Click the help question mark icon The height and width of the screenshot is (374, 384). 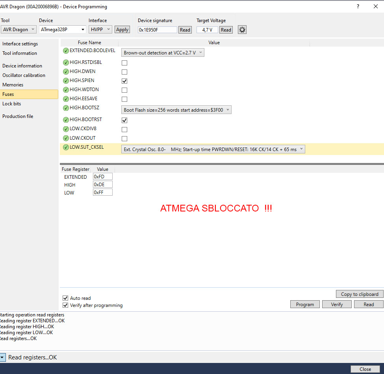[x=358, y=6]
